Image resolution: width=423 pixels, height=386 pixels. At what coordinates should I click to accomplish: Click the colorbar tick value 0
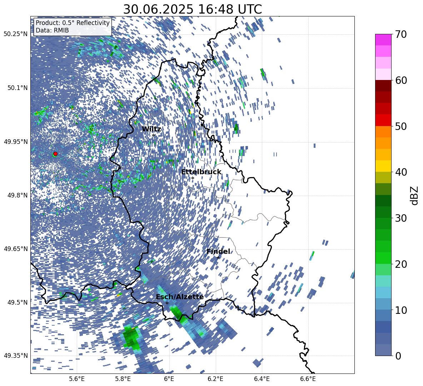[x=398, y=356]
